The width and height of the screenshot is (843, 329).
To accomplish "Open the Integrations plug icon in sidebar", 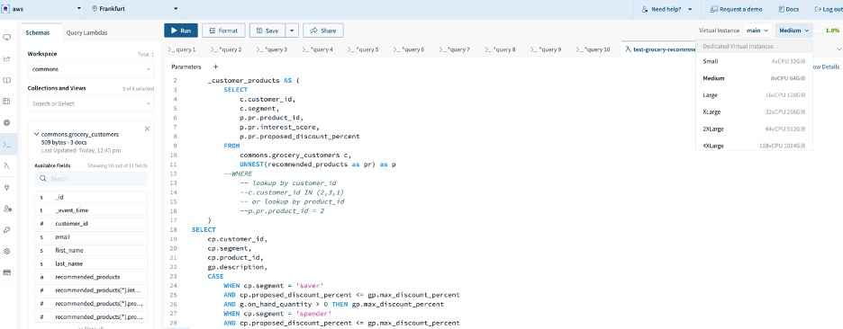I will pyautogui.click(x=7, y=187).
